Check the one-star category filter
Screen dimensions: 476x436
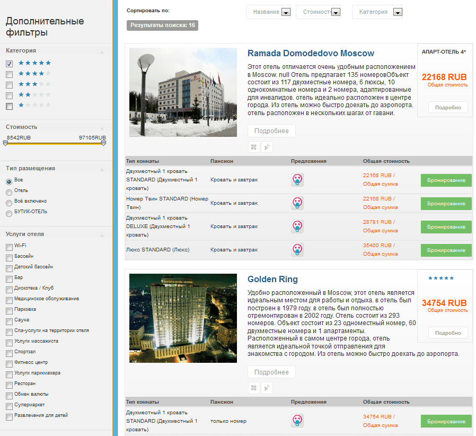point(9,106)
